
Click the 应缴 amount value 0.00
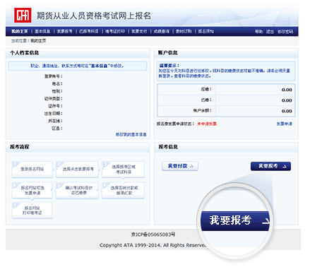(287, 90)
